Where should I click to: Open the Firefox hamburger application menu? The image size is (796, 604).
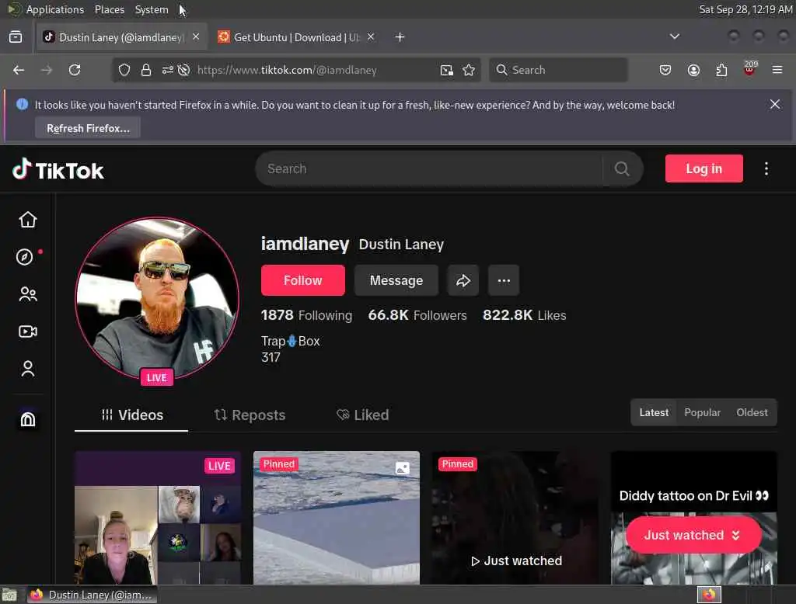tap(777, 70)
